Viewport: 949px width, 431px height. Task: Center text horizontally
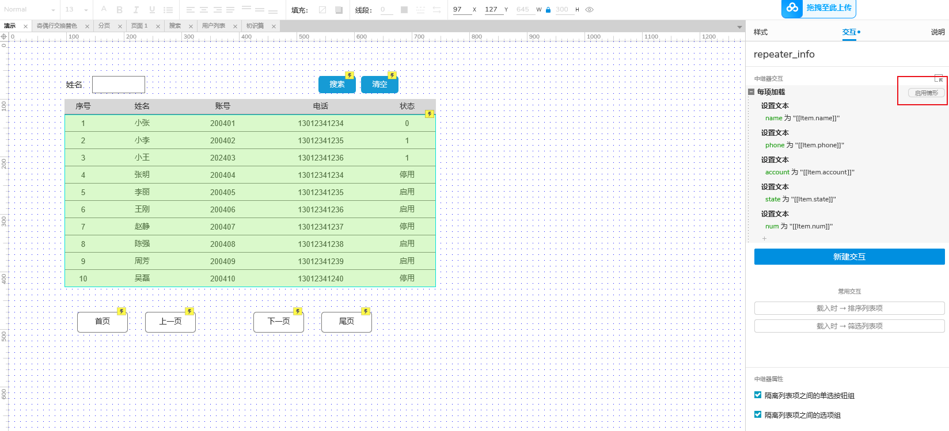click(204, 10)
